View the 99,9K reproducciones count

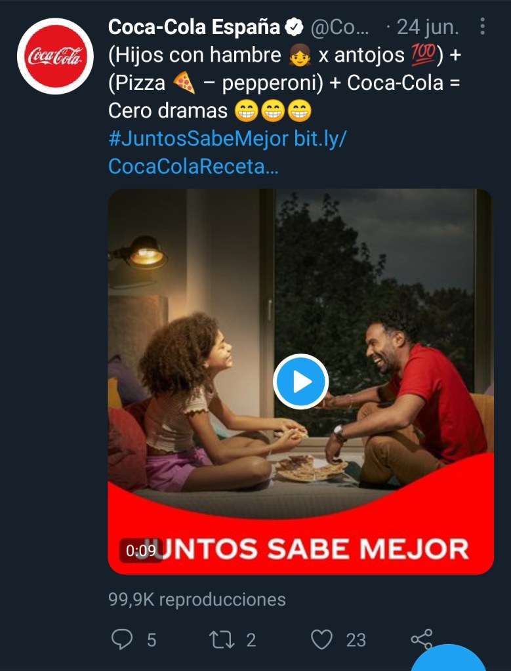(x=197, y=600)
